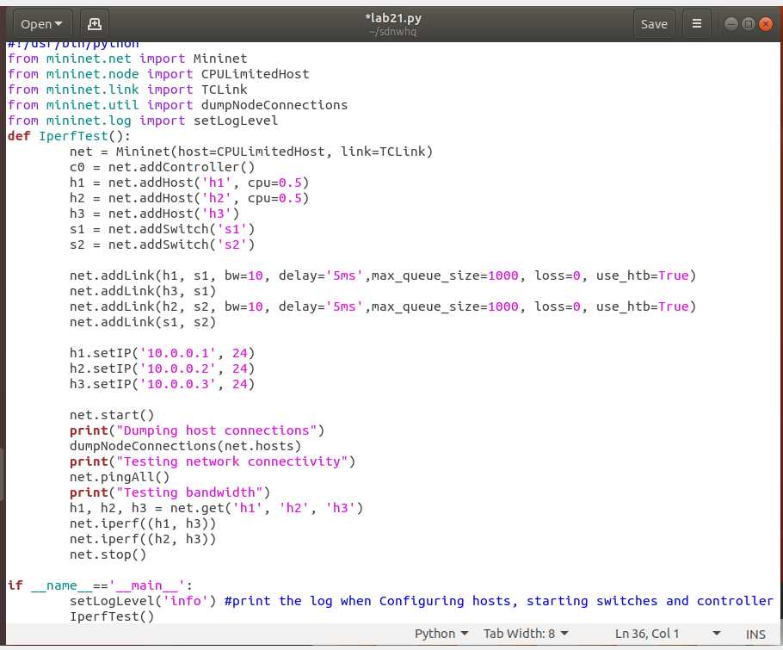This screenshot has width=783, height=650.
Task: Open the Python language selector in status bar
Action: 441,634
